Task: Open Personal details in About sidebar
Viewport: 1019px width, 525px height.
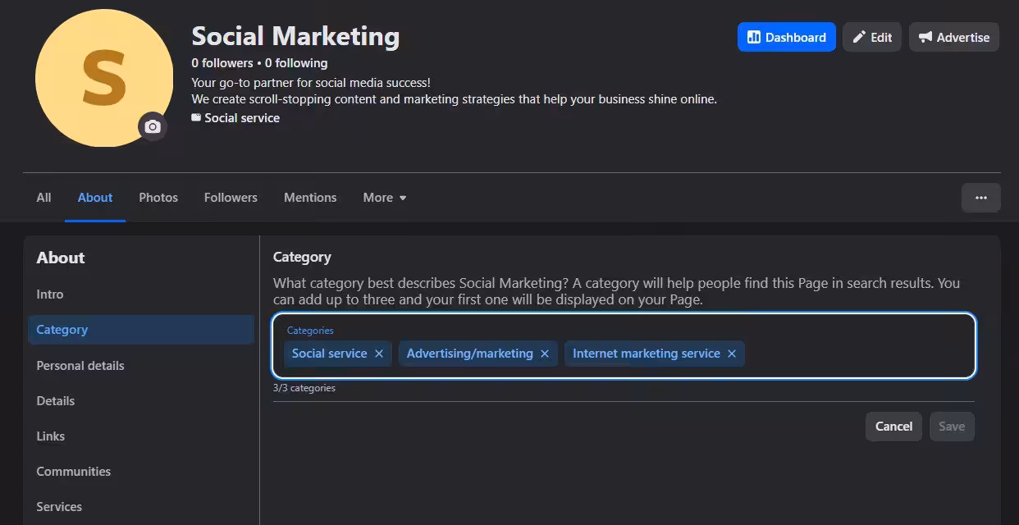Action: point(80,366)
